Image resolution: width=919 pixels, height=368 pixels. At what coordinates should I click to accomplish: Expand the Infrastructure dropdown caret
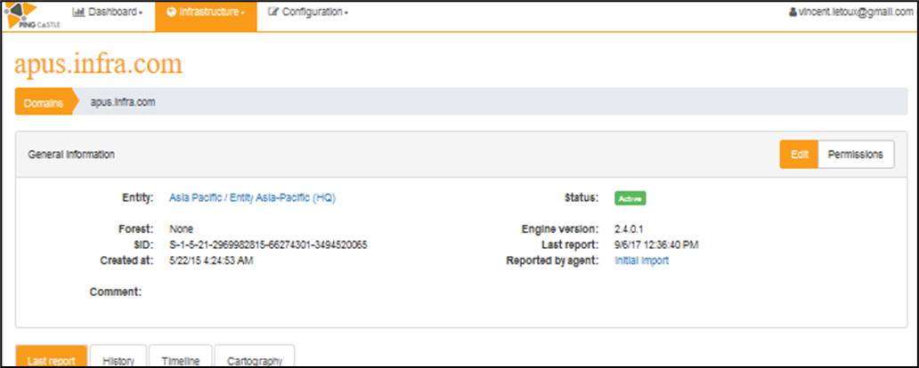pos(242,12)
